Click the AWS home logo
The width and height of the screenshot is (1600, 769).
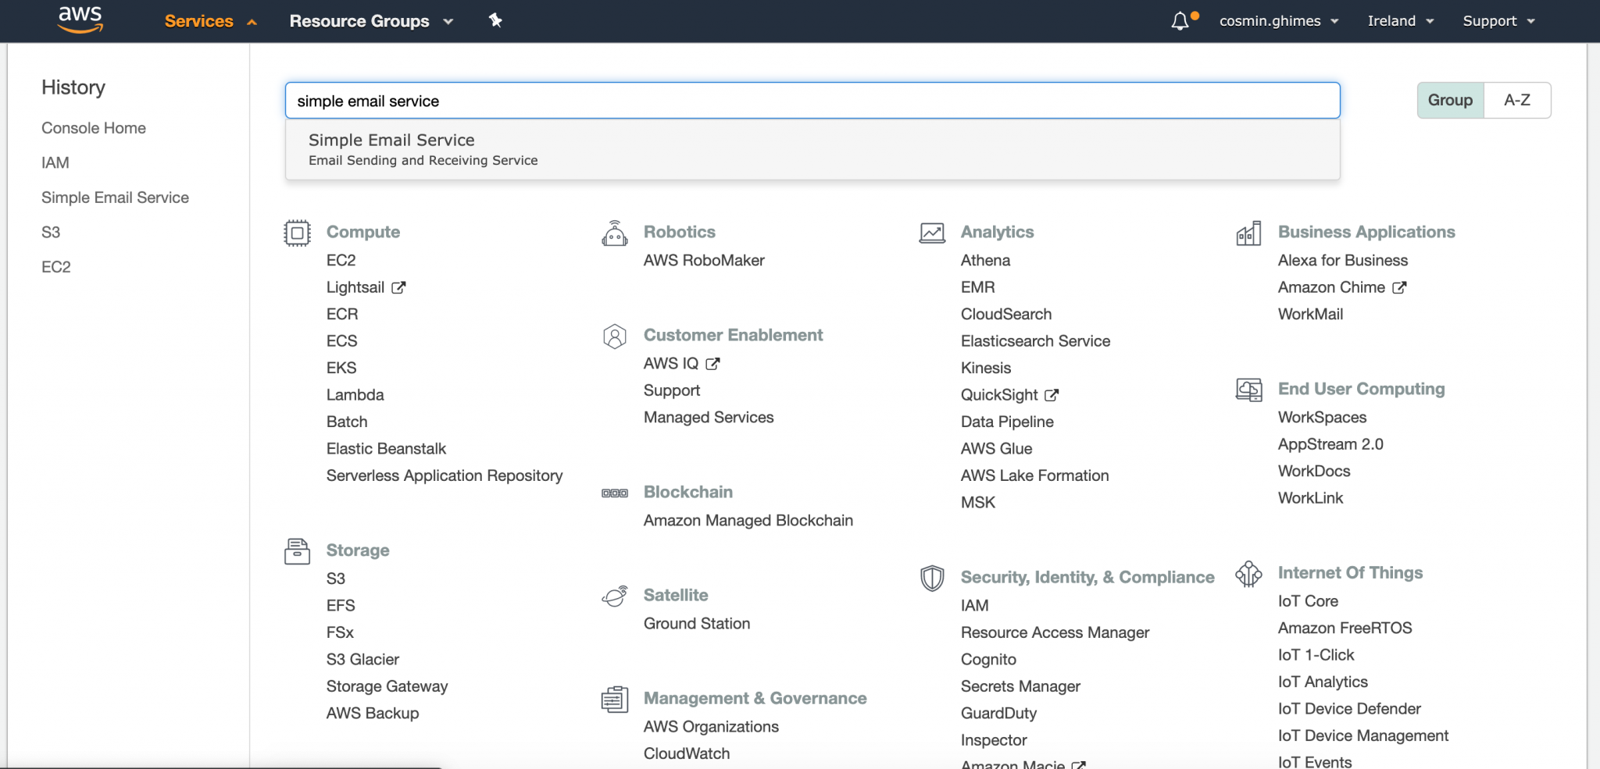click(79, 20)
